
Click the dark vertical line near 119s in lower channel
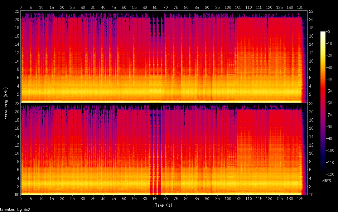click(x=267, y=143)
